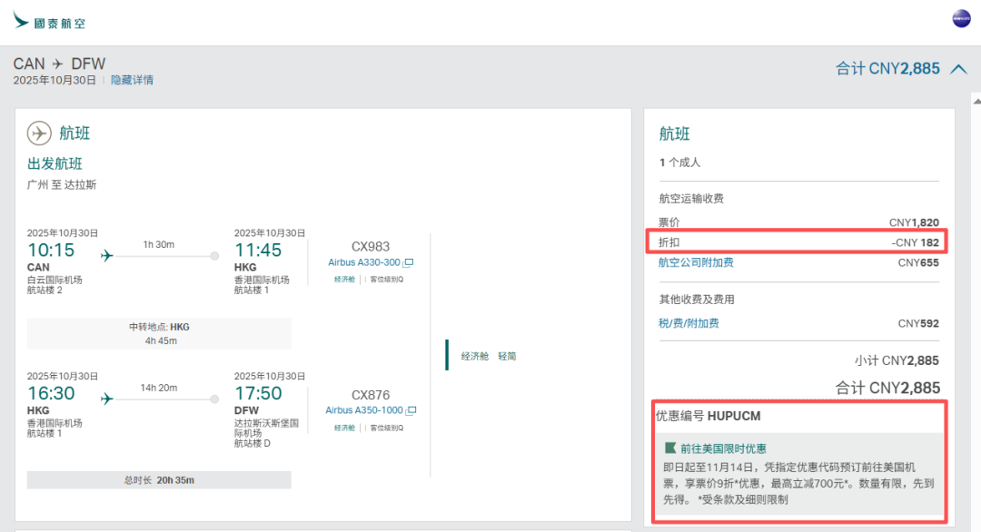Click the Cathay Pacific logo
This screenshot has height=532, width=981.
[50, 22]
